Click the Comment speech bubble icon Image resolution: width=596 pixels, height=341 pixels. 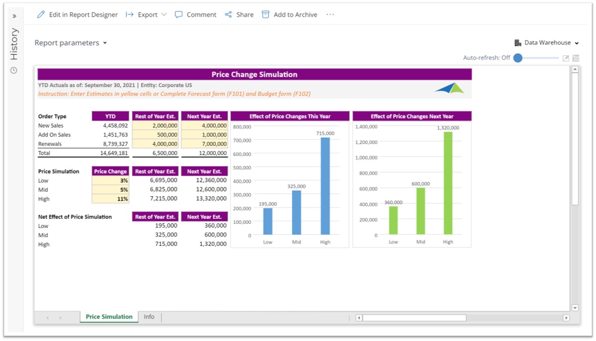coord(179,15)
